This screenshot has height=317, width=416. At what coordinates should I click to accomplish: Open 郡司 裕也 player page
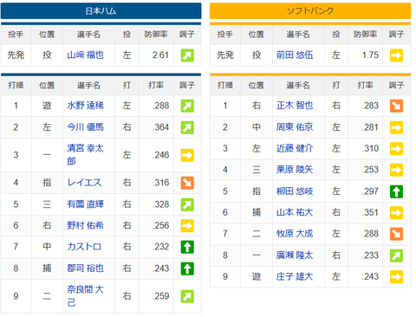[85, 268]
